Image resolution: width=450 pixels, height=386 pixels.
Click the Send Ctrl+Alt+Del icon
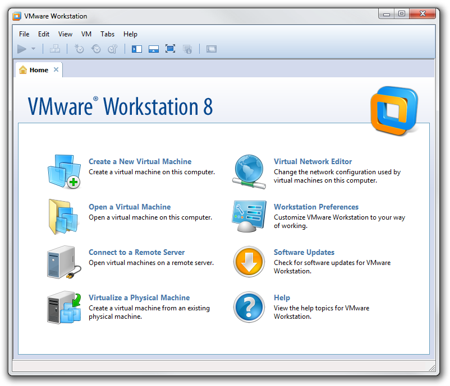tap(54, 49)
